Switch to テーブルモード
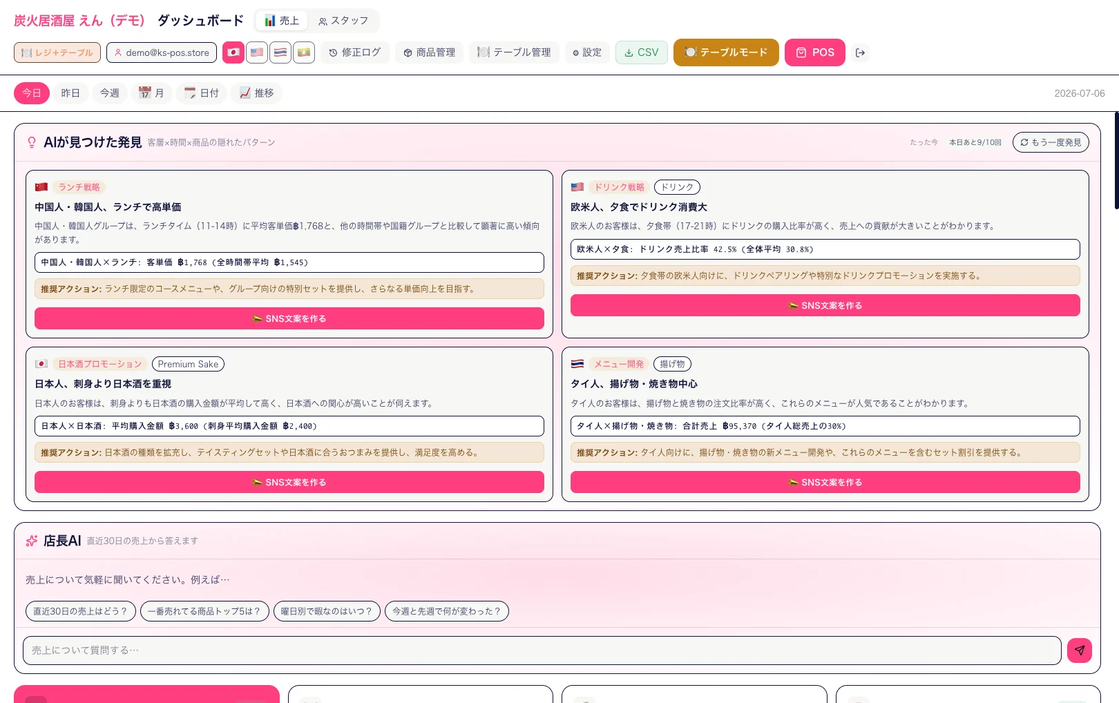Image resolution: width=1119 pixels, height=703 pixels. [x=726, y=52]
